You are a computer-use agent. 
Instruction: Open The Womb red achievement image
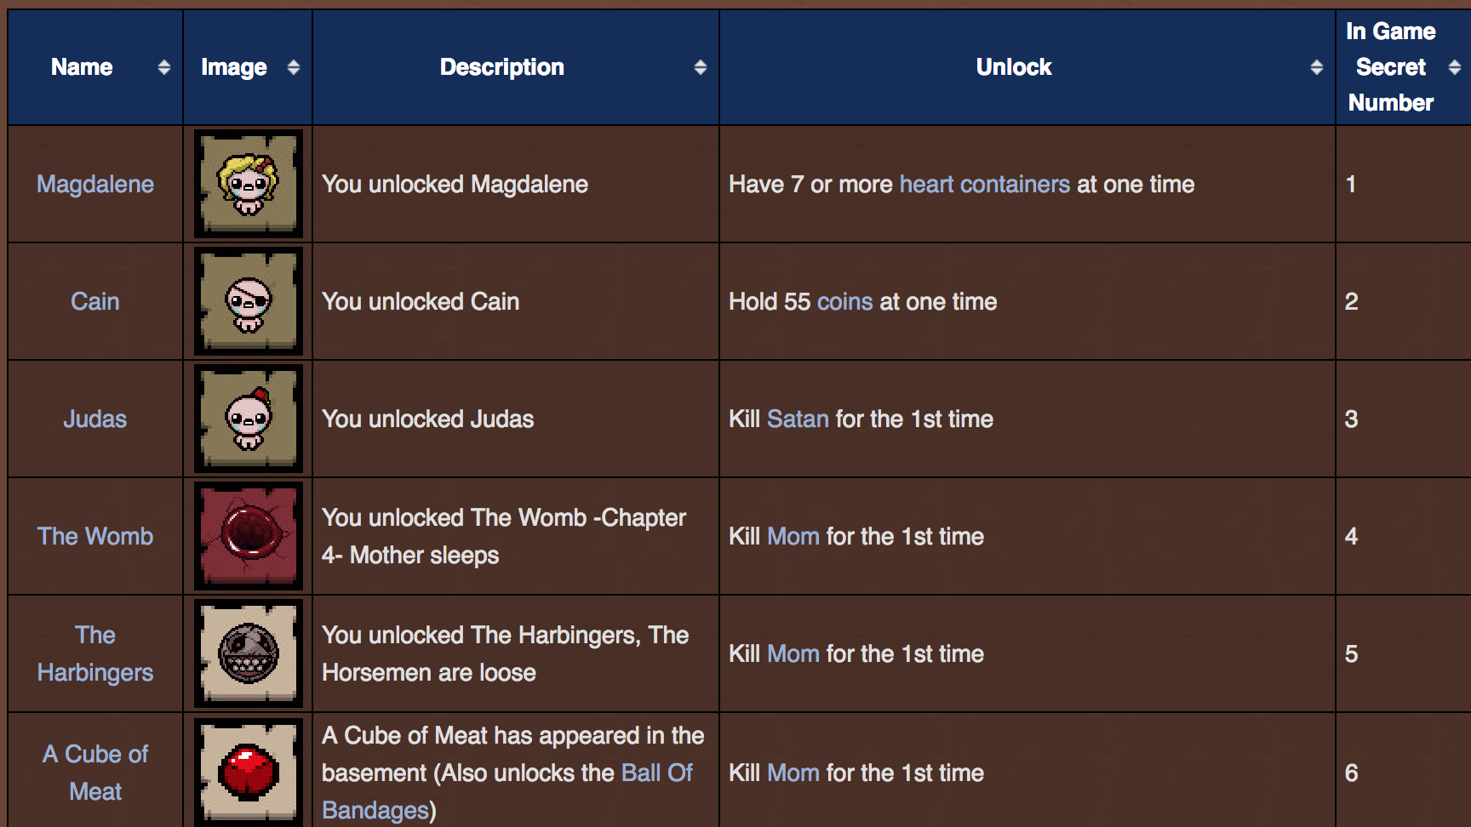248,536
